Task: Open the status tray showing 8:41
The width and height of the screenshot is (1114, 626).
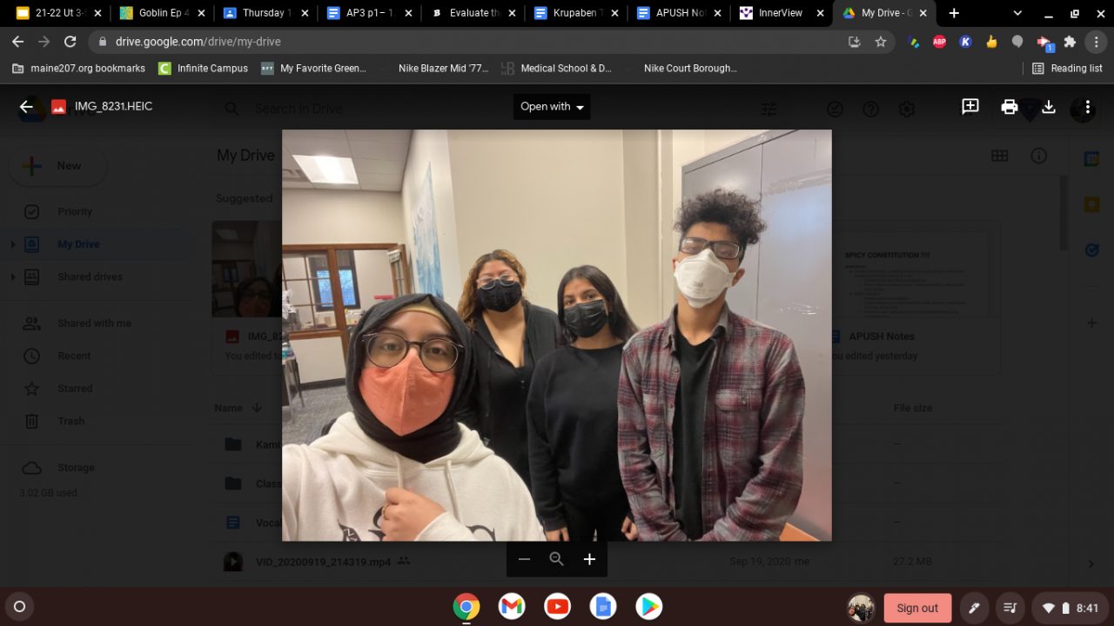Action: pos(1070,608)
